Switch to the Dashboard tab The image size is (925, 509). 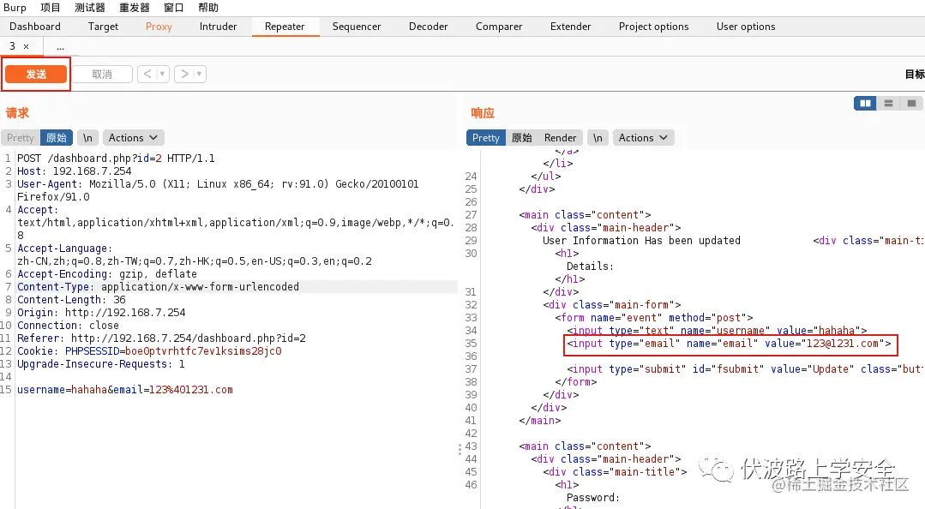pyautogui.click(x=35, y=27)
